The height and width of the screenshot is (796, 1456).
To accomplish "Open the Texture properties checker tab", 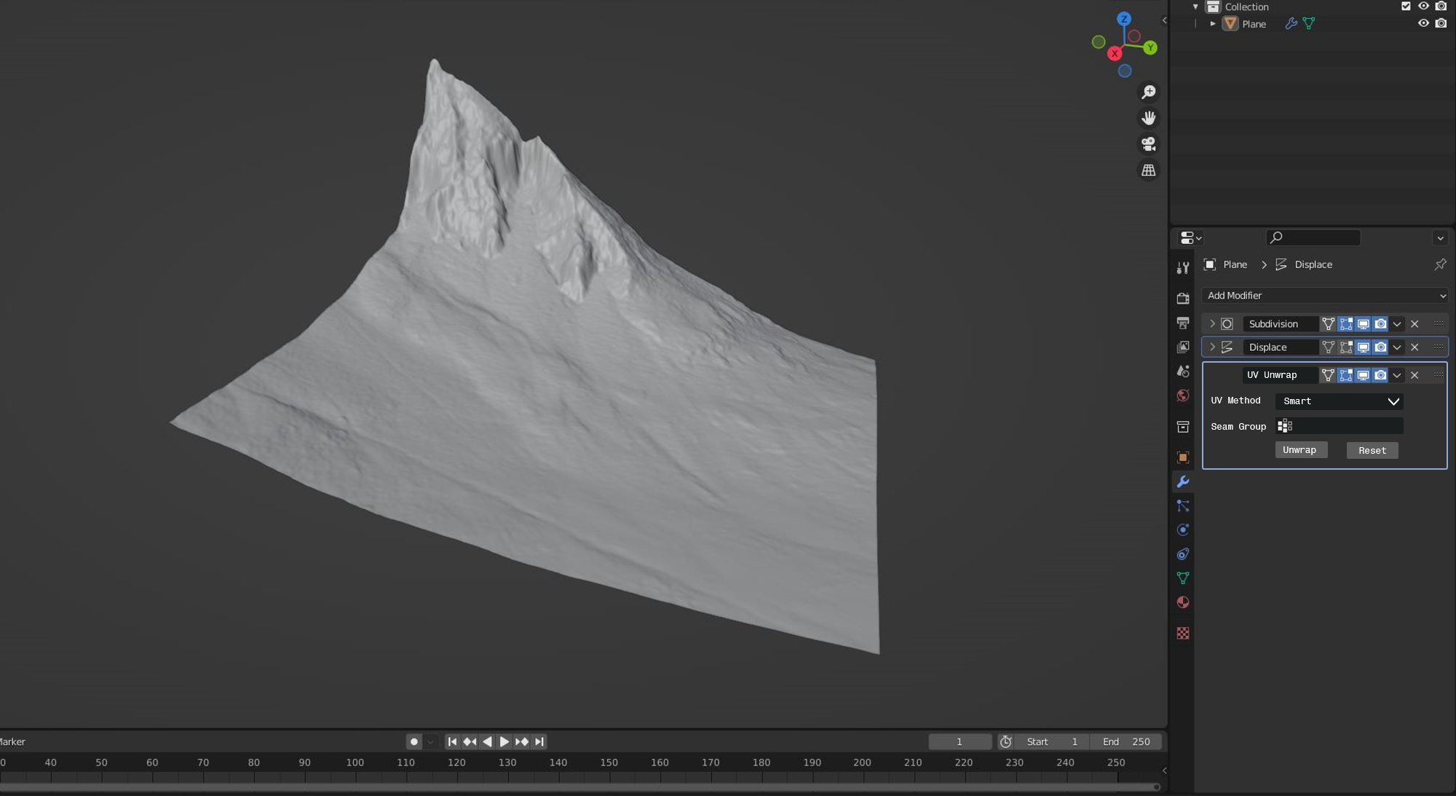I will pos(1183,634).
